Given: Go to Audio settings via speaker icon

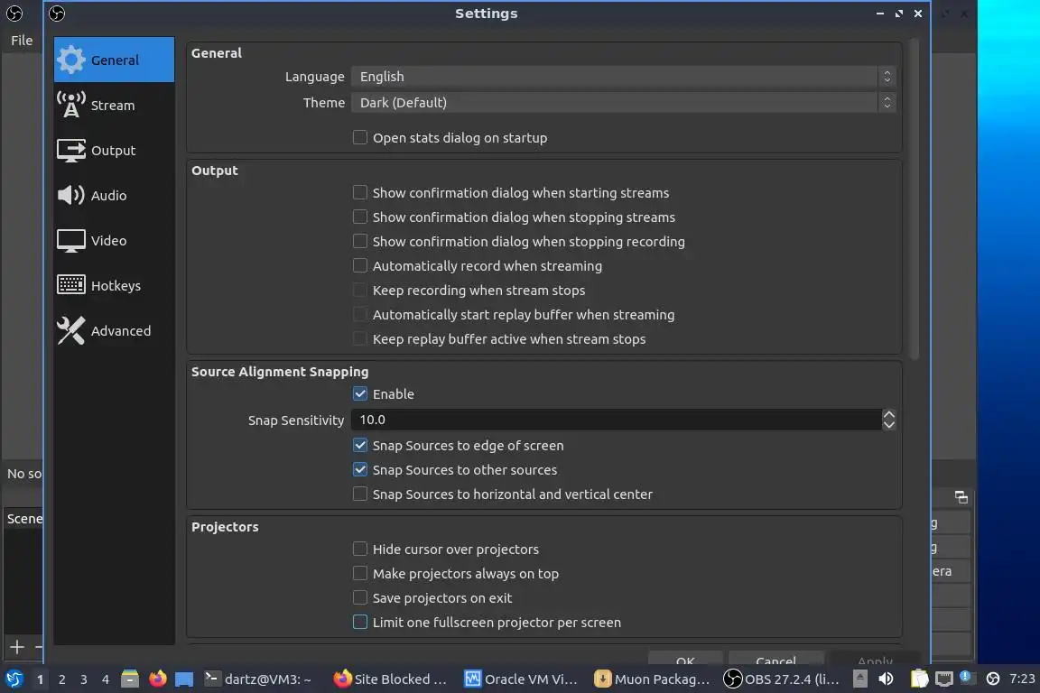Looking at the screenshot, I should pos(71,196).
